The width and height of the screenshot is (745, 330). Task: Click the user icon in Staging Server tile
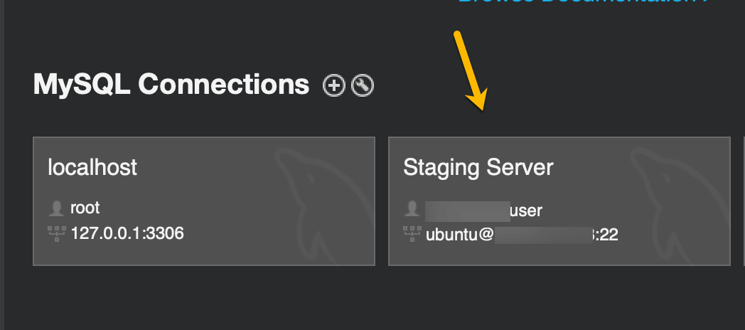[x=412, y=209]
